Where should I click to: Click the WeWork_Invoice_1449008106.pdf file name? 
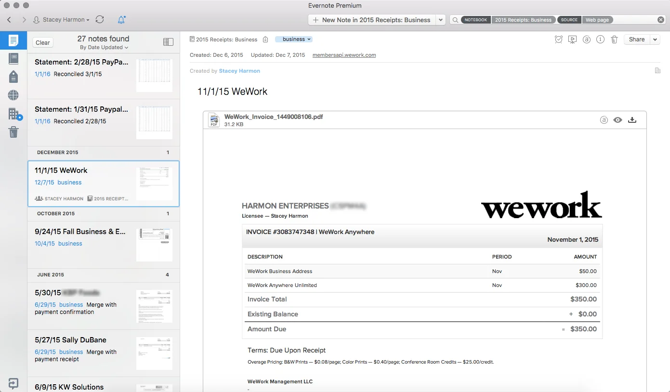(274, 117)
